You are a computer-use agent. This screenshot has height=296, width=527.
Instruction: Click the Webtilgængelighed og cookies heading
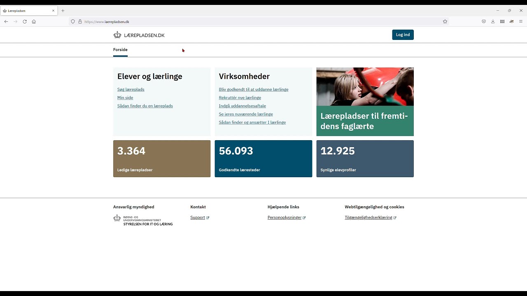[x=374, y=207]
